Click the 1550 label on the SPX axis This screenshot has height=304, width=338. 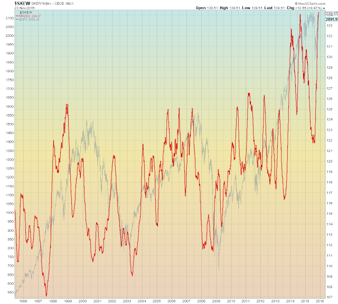pos(10,116)
